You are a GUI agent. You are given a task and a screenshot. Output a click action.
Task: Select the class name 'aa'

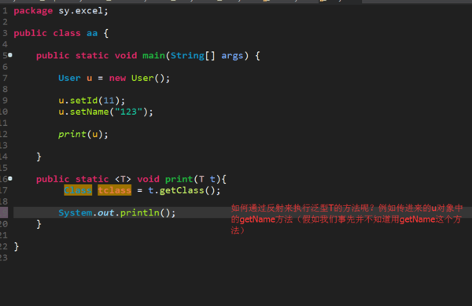click(x=92, y=33)
